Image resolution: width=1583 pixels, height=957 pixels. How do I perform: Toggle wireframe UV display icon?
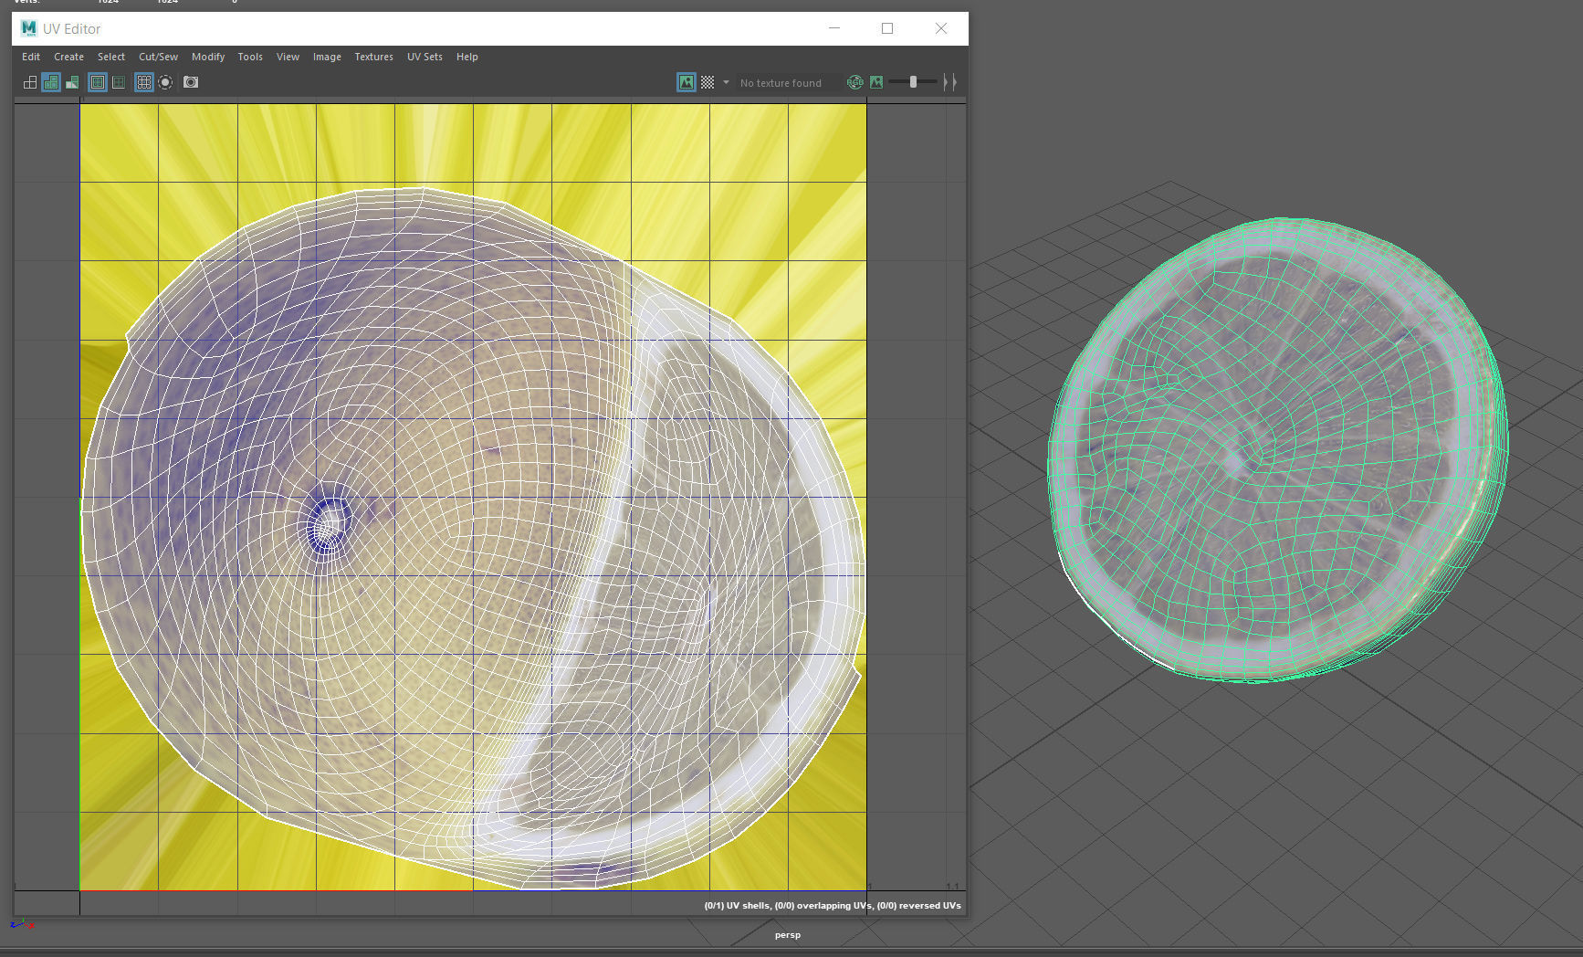tap(30, 82)
